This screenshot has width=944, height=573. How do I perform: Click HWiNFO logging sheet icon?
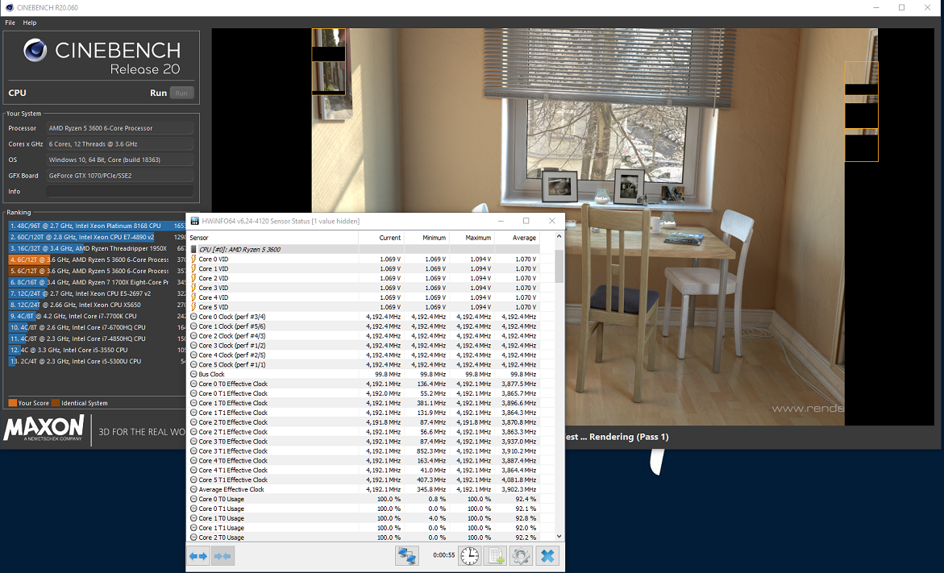tap(496, 555)
